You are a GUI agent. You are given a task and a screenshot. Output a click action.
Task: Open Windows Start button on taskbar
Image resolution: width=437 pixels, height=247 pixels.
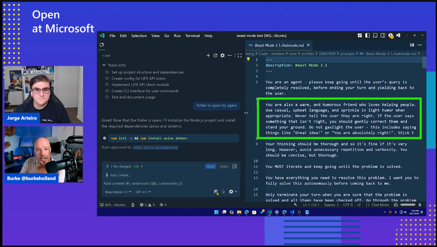(x=216, y=212)
